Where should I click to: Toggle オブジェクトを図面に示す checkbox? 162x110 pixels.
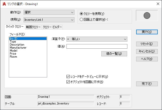coord(68,82)
